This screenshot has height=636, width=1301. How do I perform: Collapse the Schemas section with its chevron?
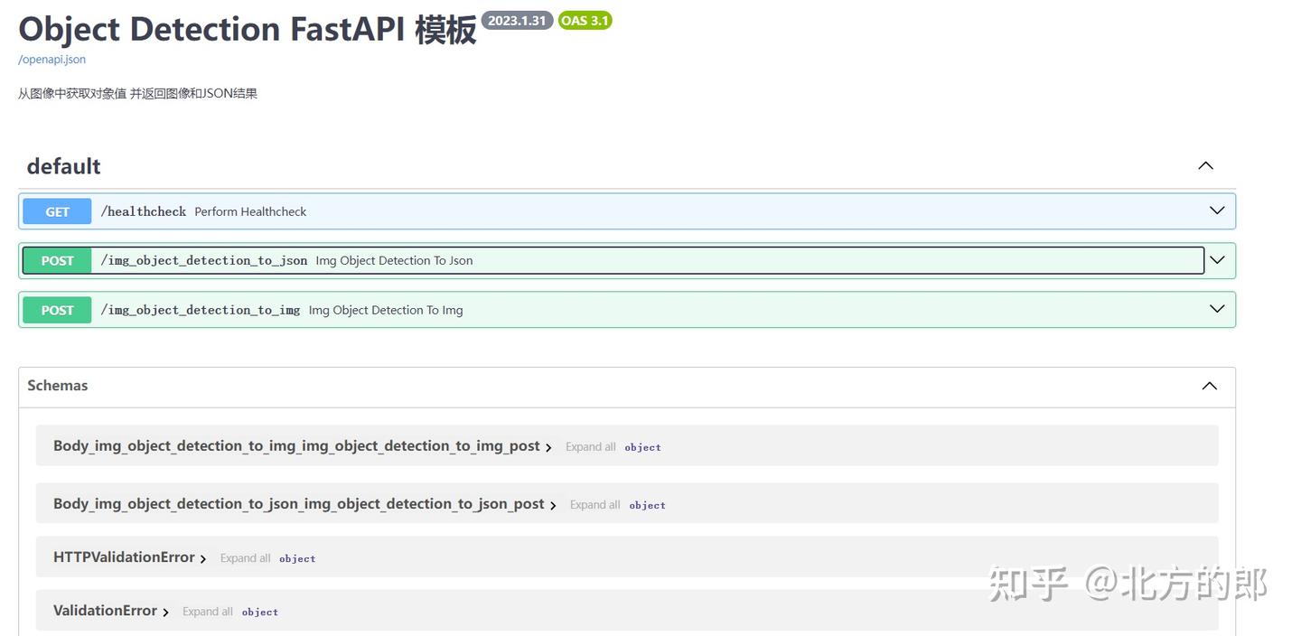[1209, 385]
